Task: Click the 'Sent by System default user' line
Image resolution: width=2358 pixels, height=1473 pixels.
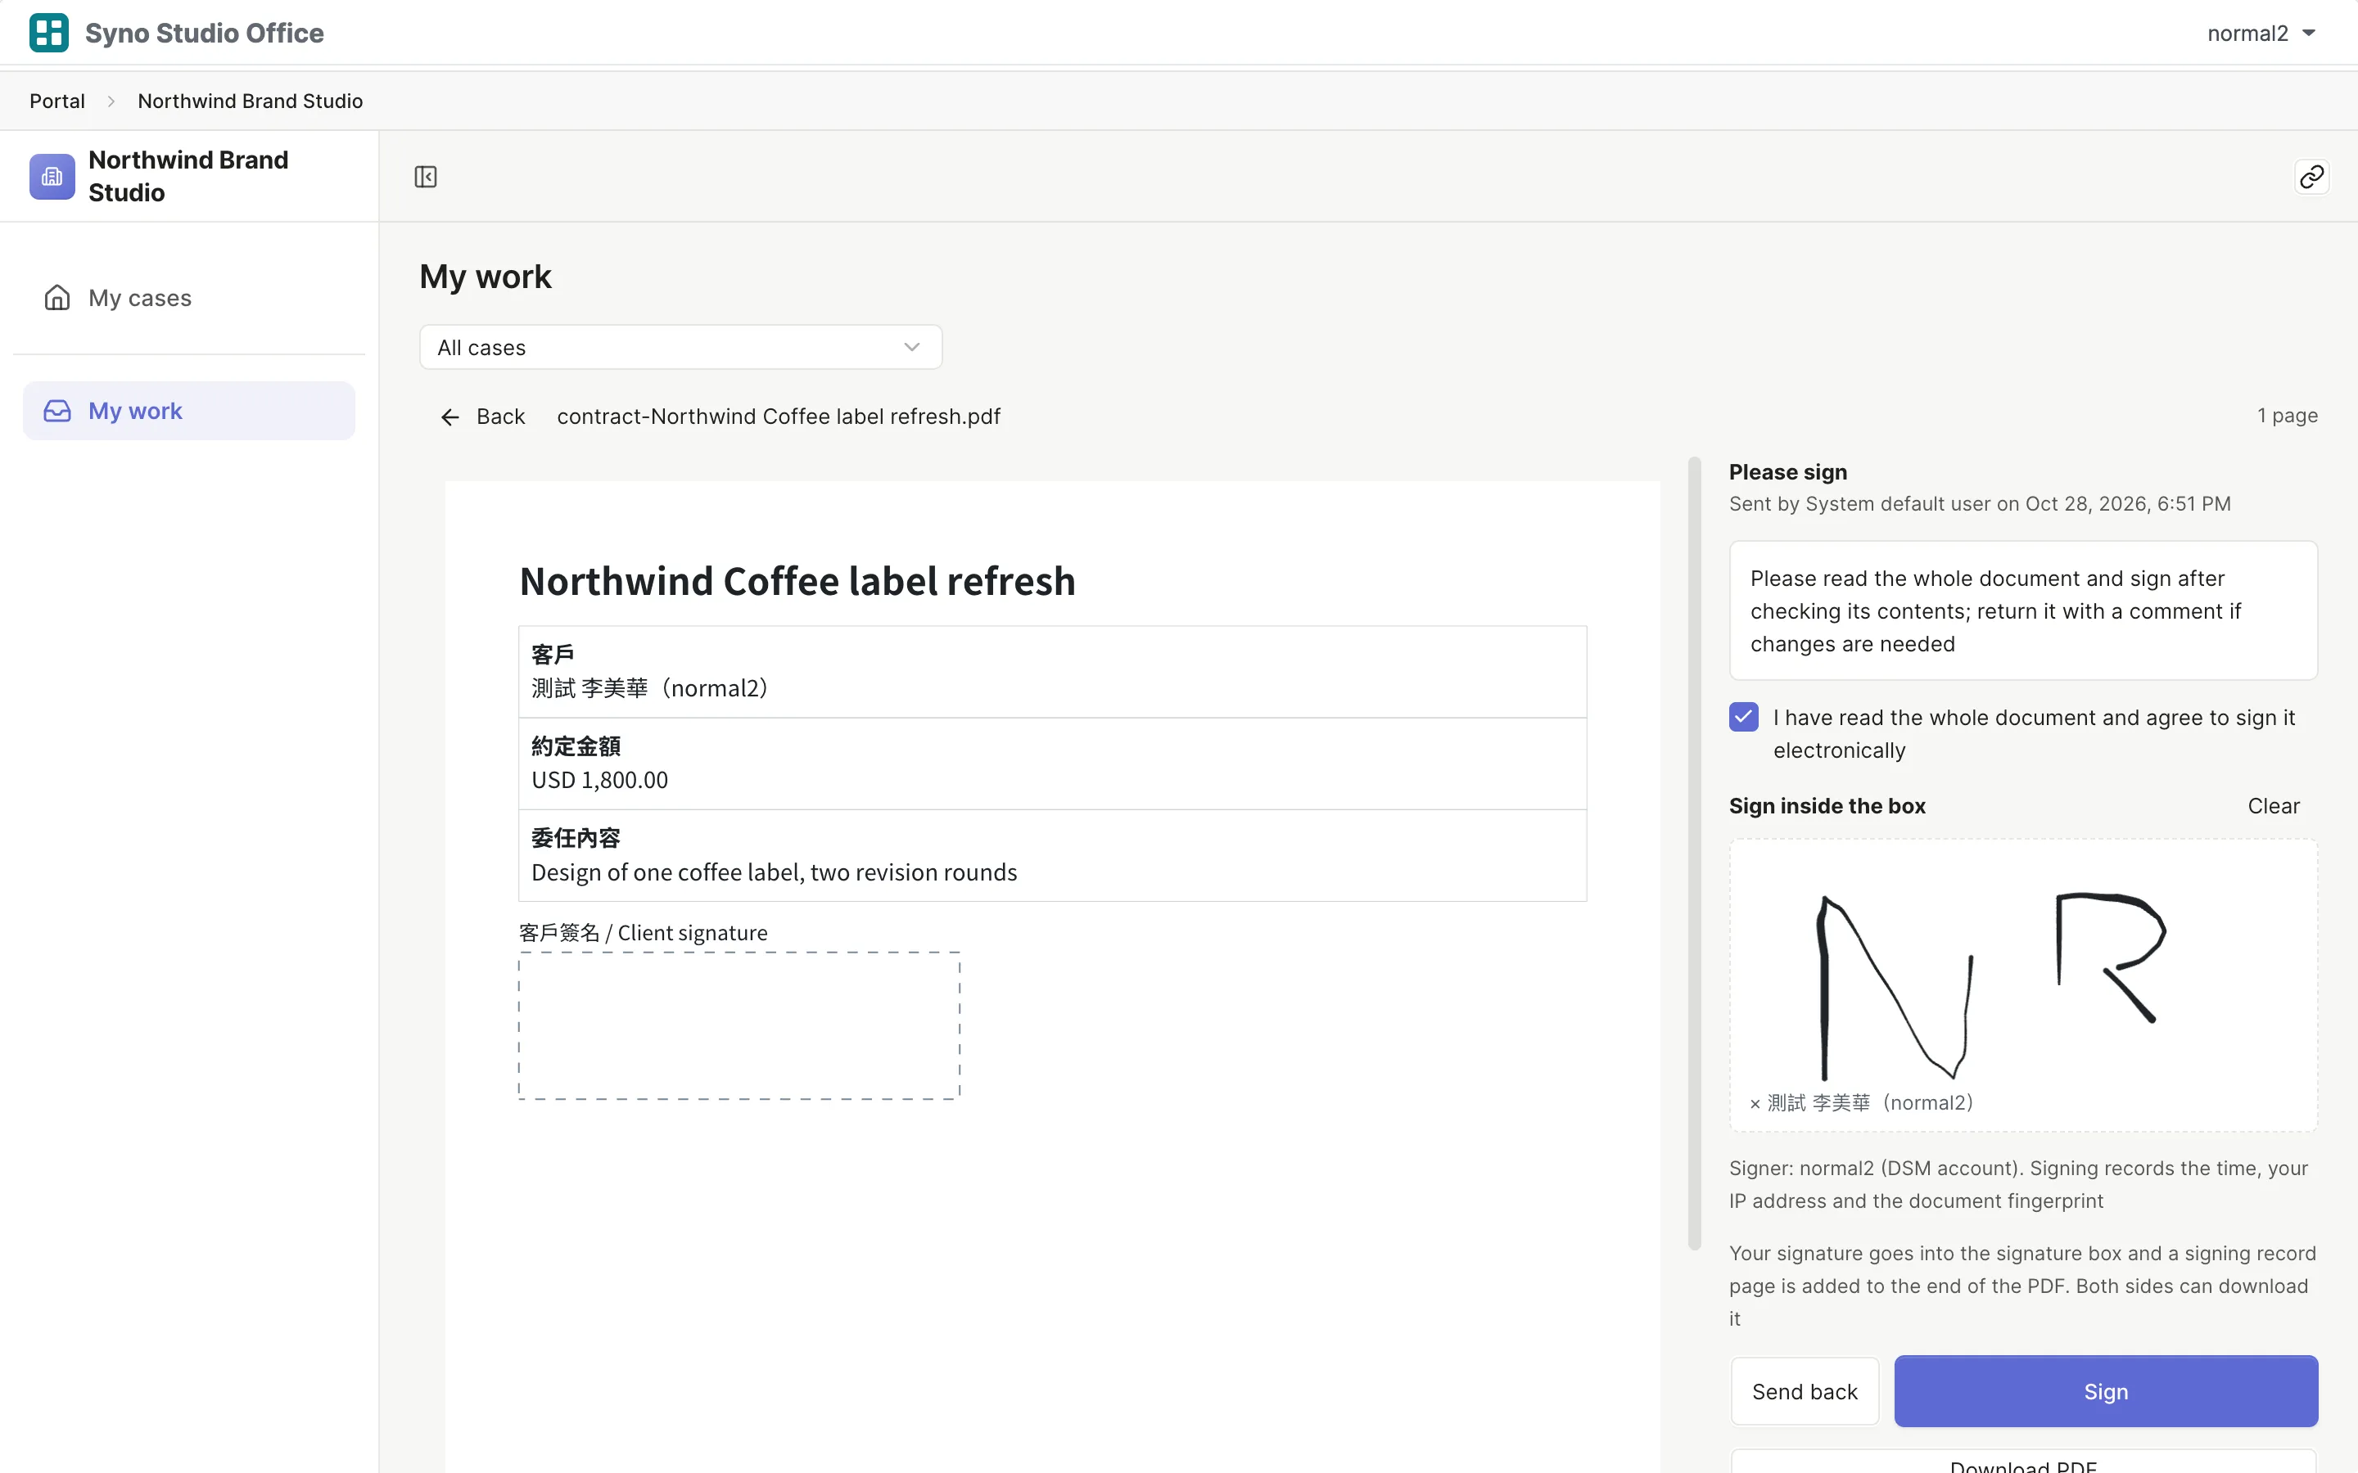Action: tap(1979, 503)
